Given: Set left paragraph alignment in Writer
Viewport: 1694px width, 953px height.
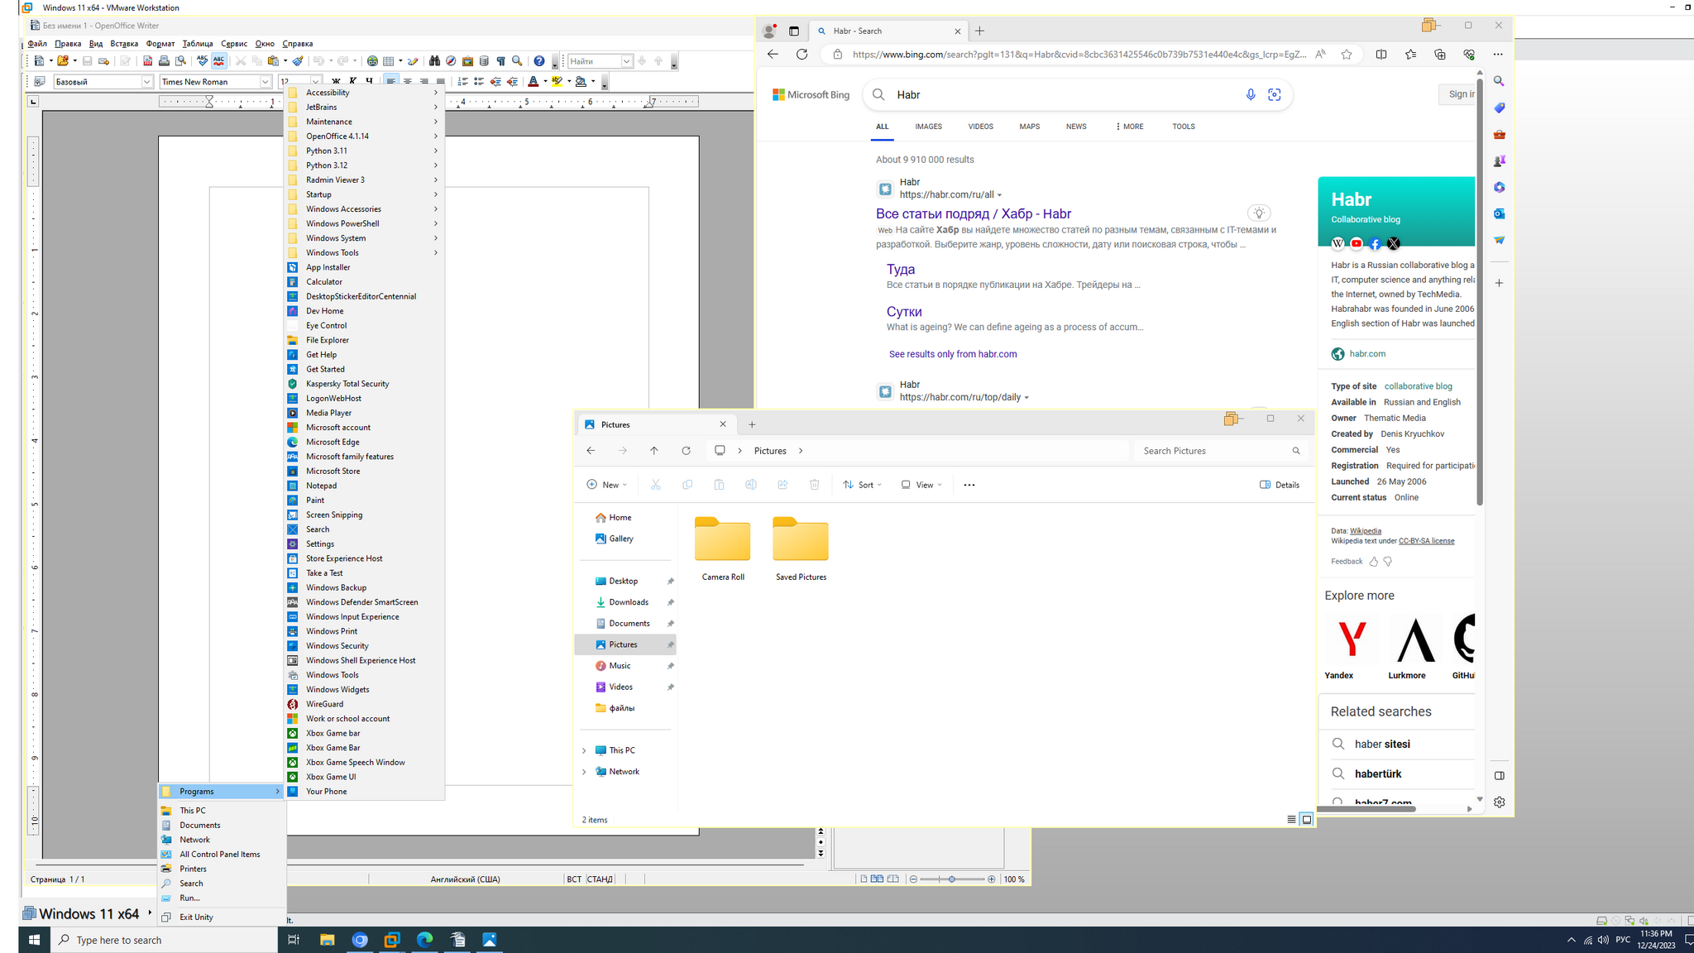Looking at the screenshot, I should 391,81.
